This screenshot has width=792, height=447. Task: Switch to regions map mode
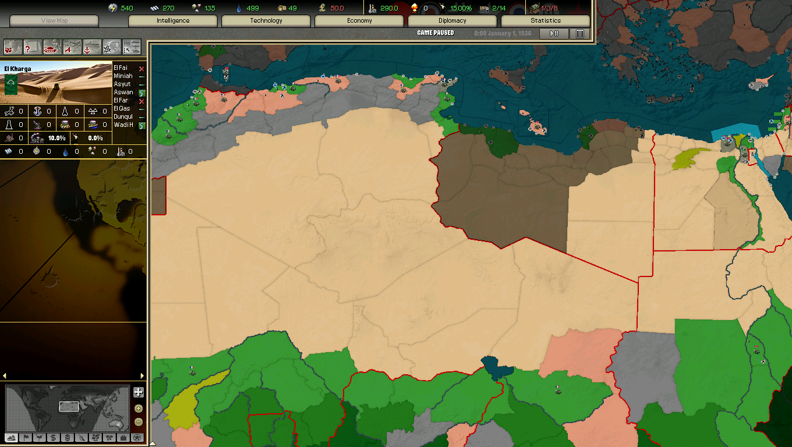point(96,438)
